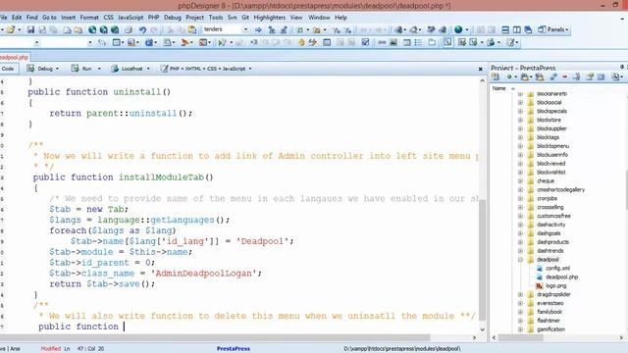628x353 pixels.
Task: Click the bulleted list icon
Action: 419,42
